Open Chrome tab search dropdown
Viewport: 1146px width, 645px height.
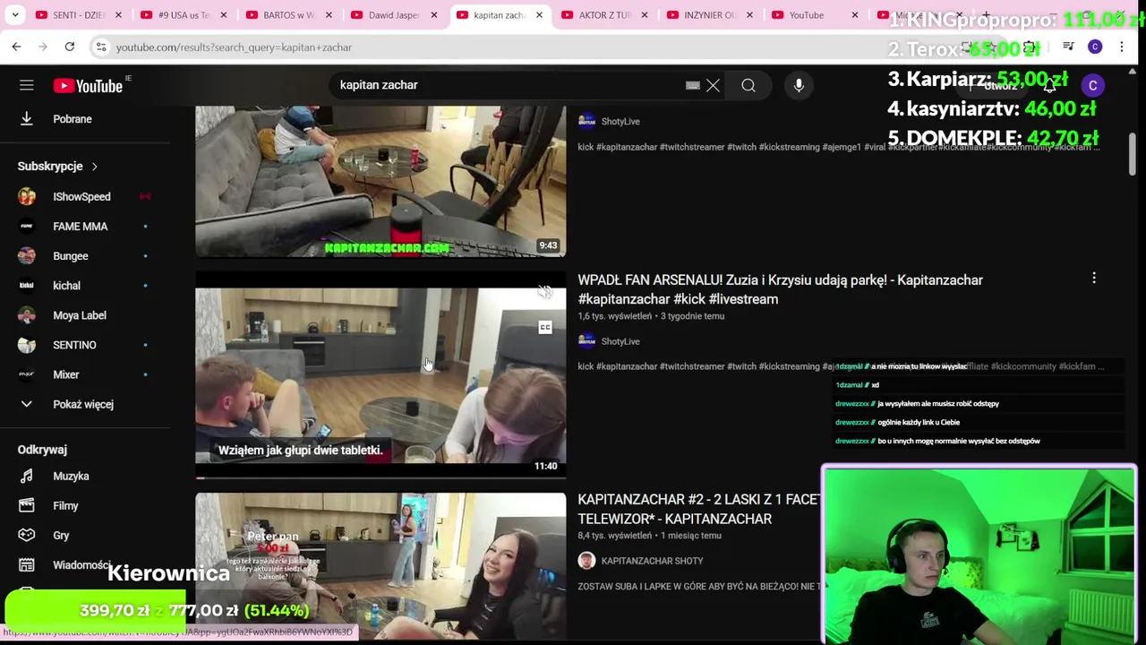pos(15,15)
